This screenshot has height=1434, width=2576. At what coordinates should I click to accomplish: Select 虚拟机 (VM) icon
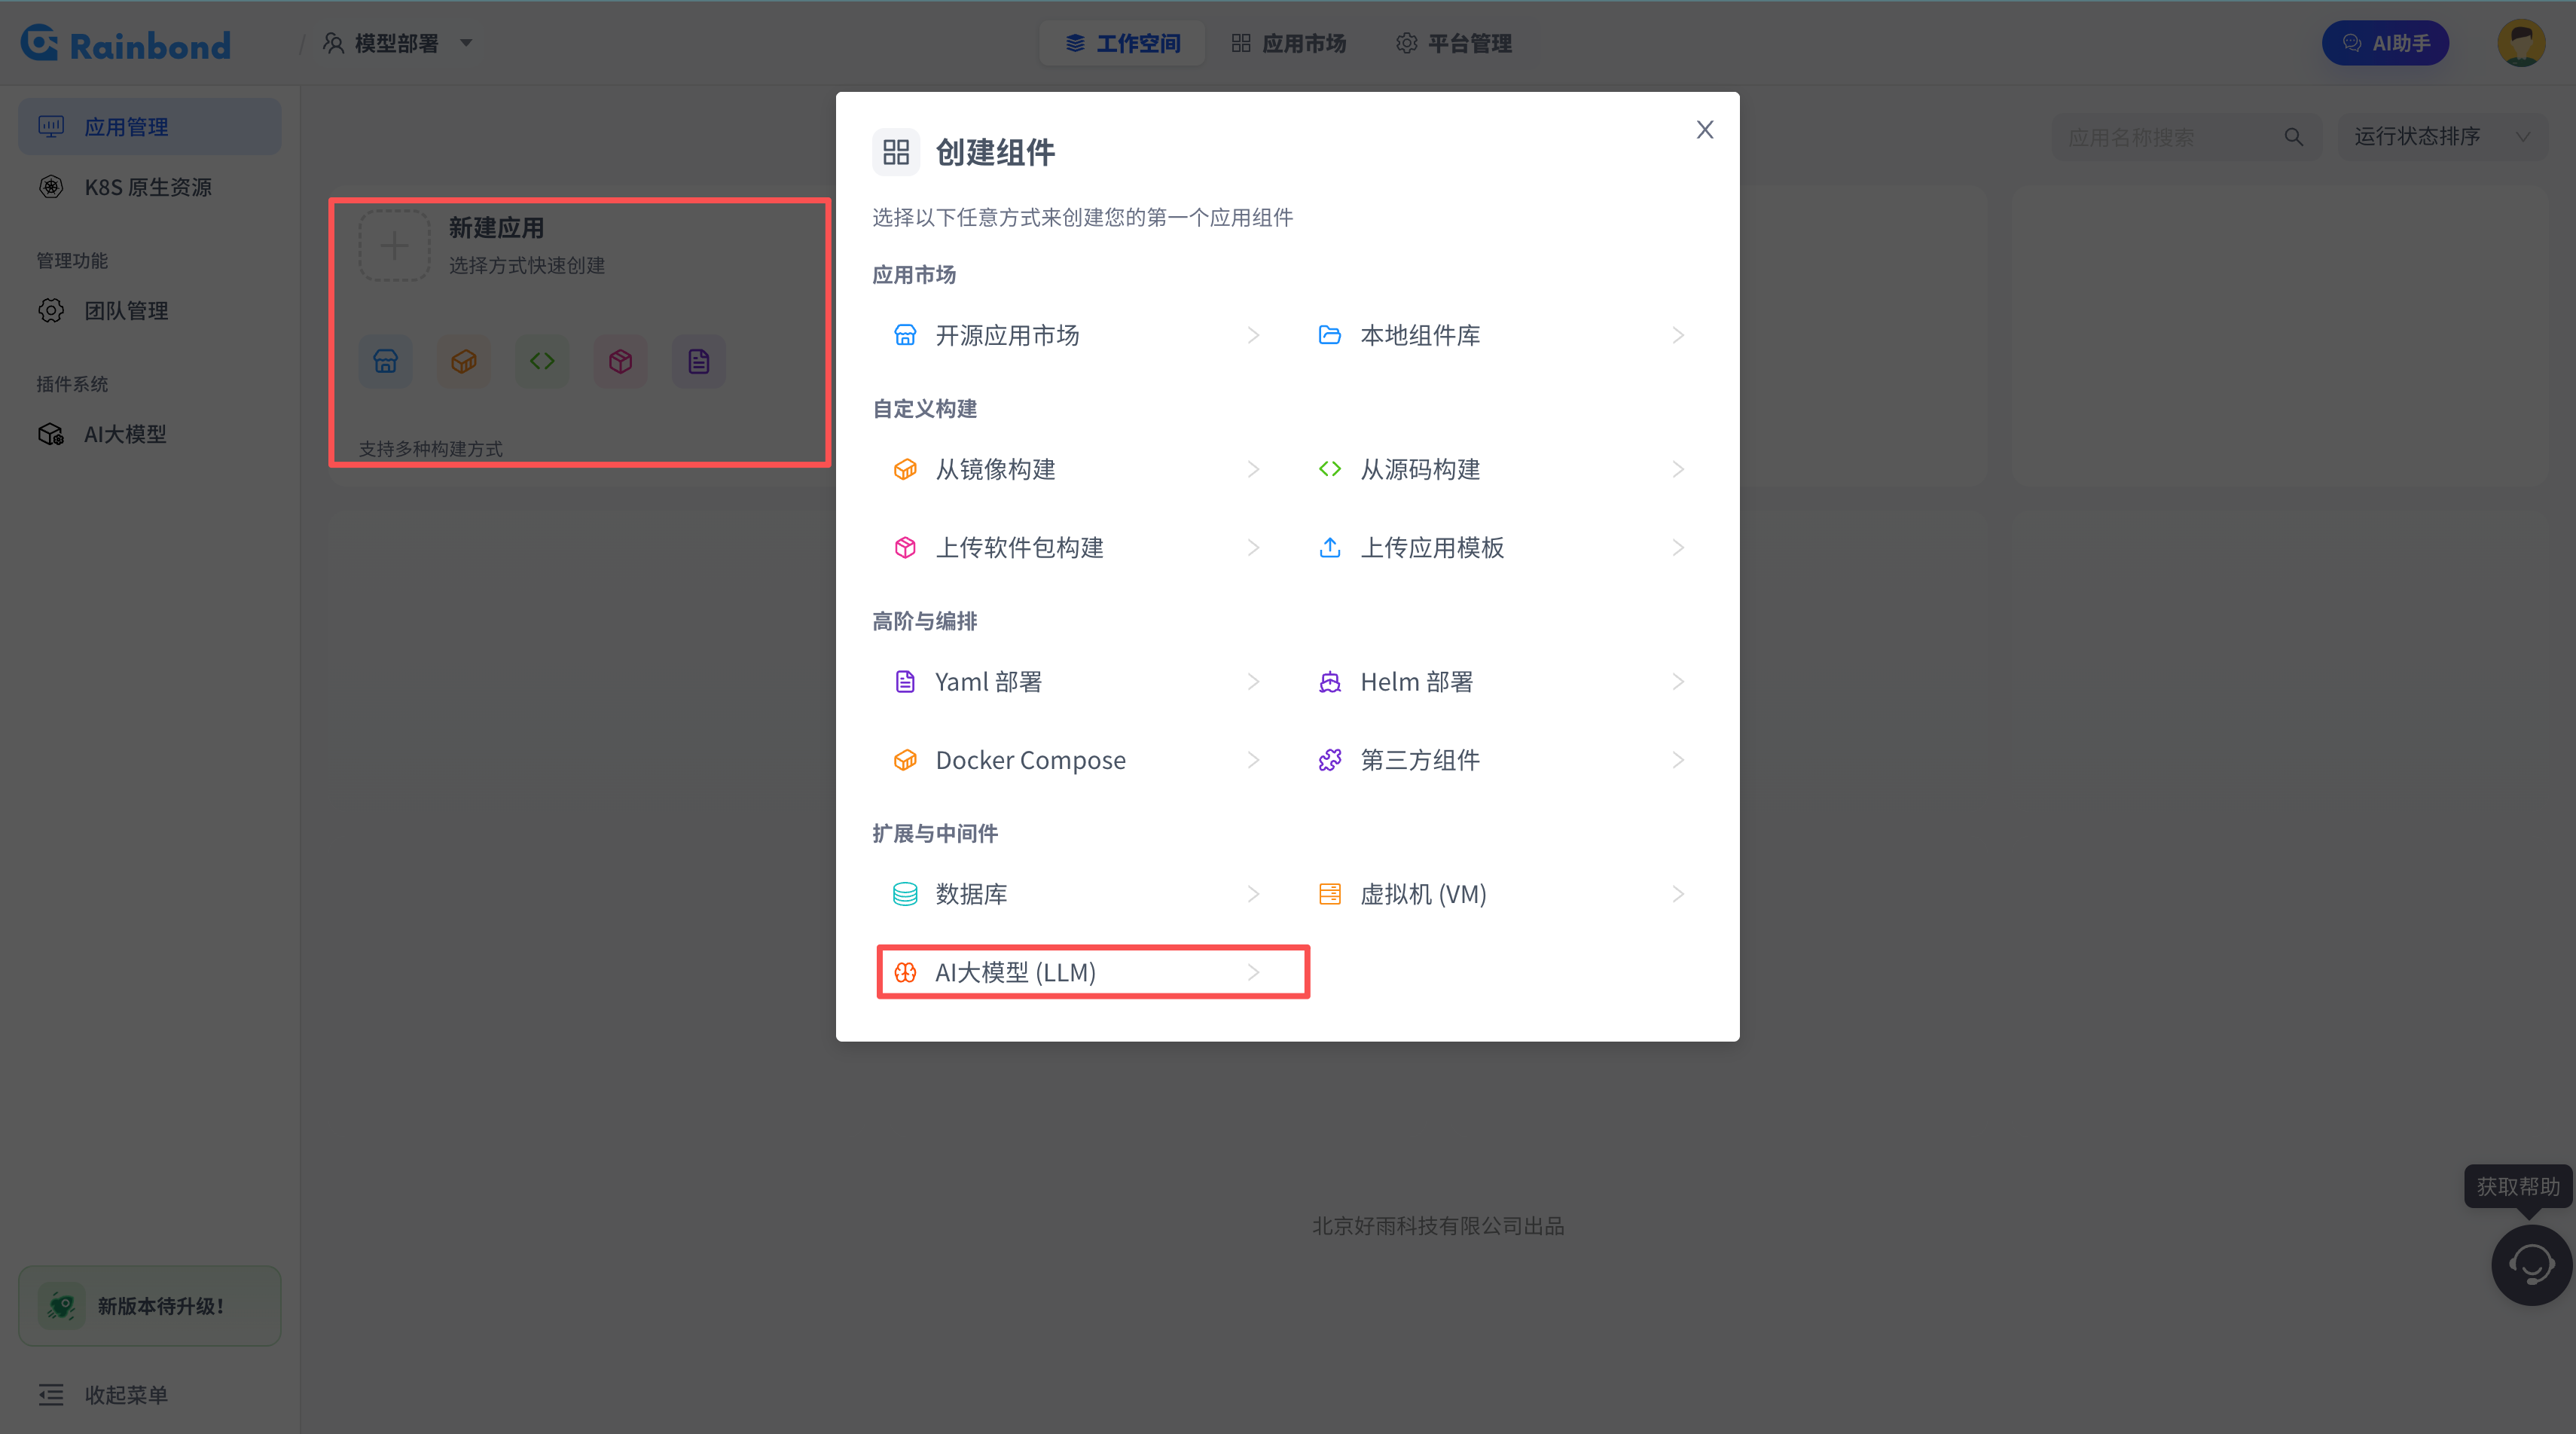(x=1329, y=894)
